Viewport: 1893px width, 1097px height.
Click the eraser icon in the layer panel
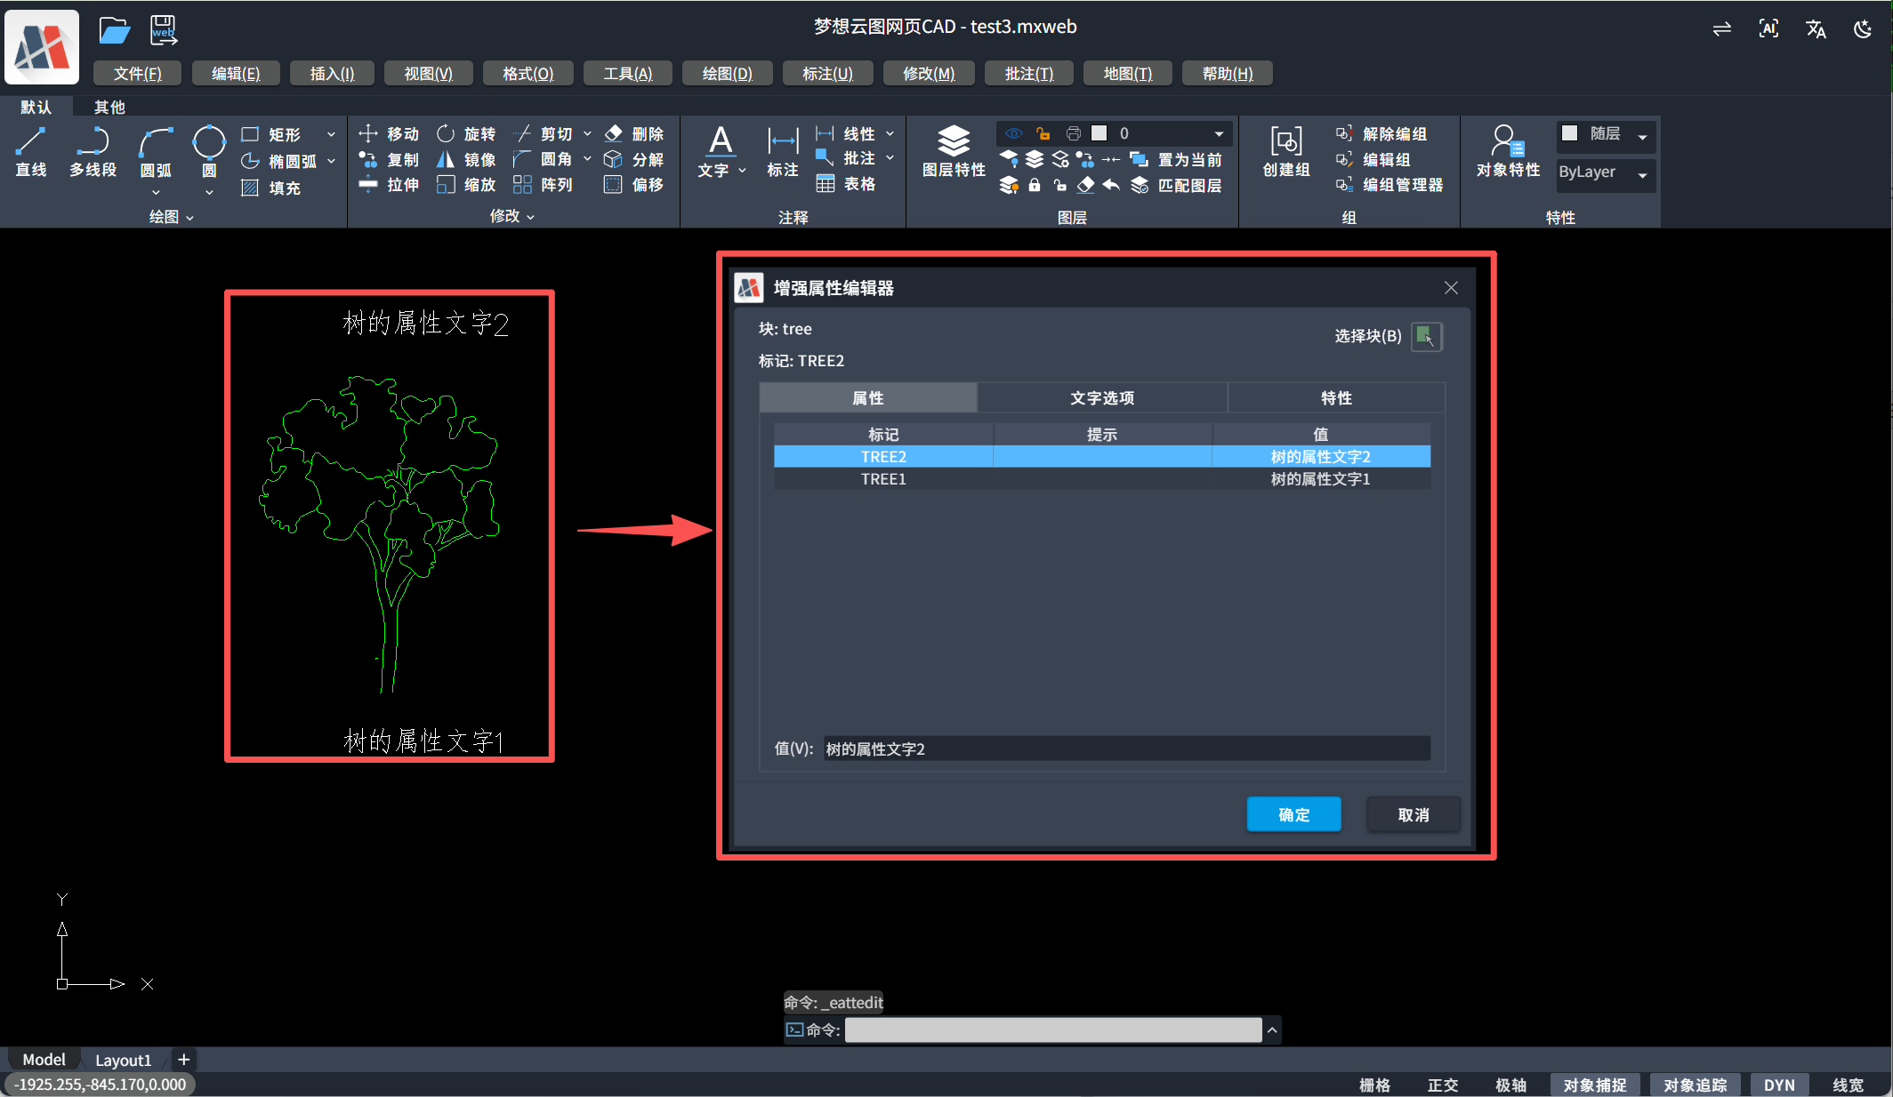[x=1086, y=185]
